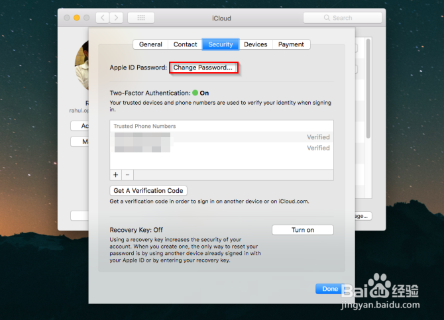444x320 pixels.
Task: Click the Search field in iCloud window
Action: point(343,18)
